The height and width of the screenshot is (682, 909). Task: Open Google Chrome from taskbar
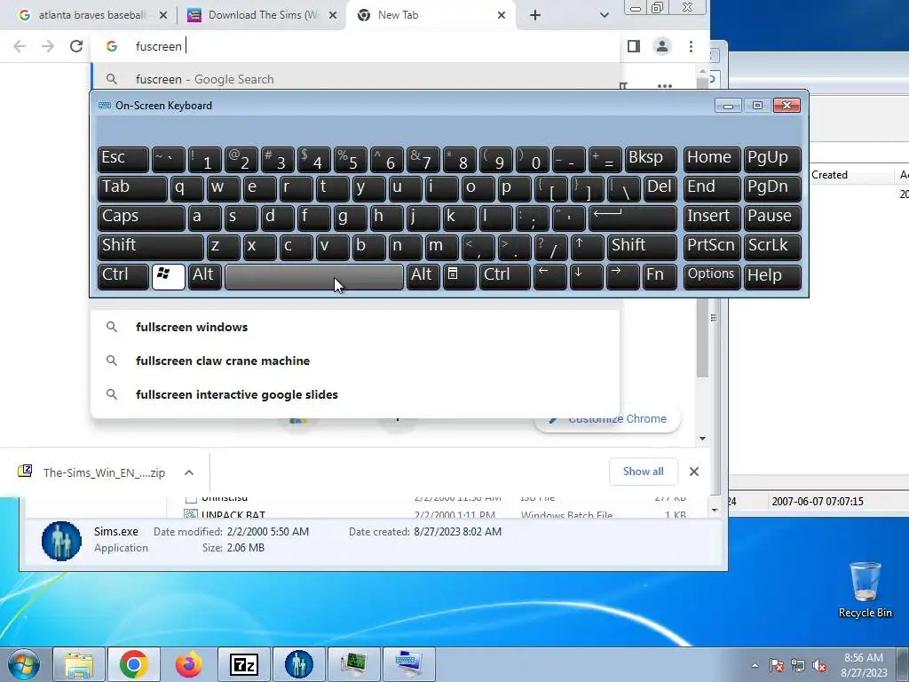(134, 664)
